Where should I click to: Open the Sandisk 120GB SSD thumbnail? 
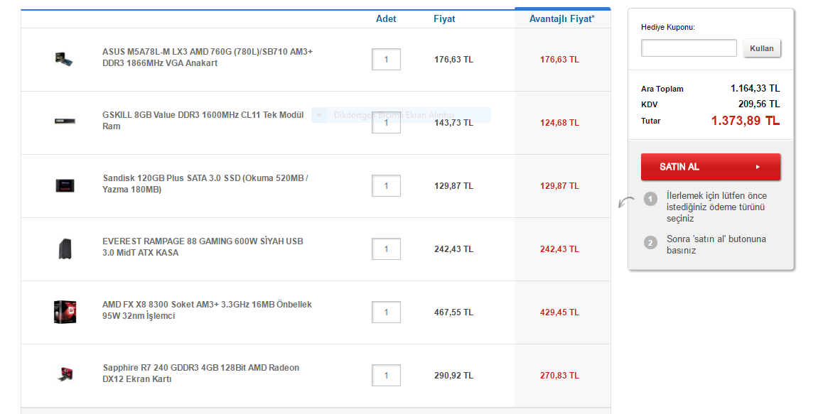coord(65,185)
